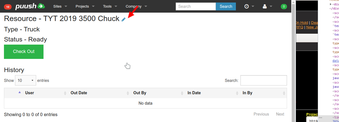Click the green badge showing 0
This screenshot has height=122, width=339.
point(284,6)
